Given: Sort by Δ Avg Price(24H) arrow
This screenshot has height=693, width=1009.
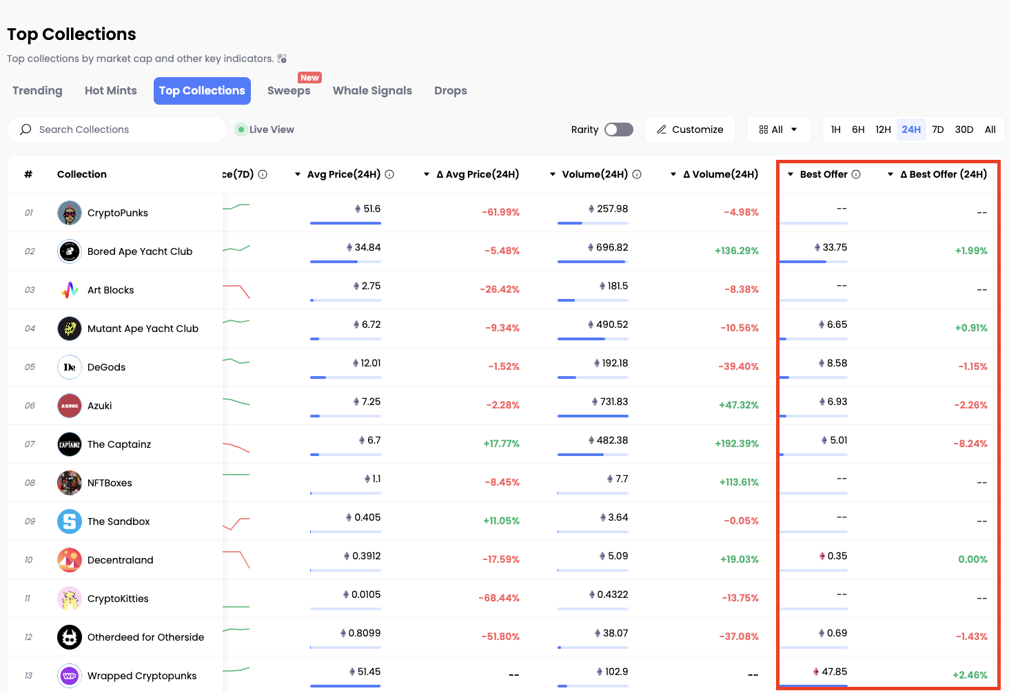Looking at the screenshot, I should tap(427, 174).
